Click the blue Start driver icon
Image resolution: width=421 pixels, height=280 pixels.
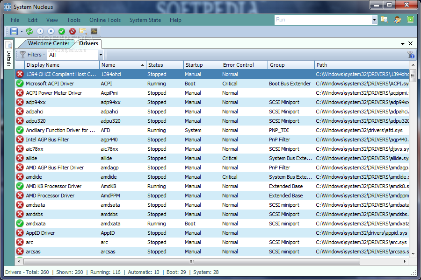[40, 31]
